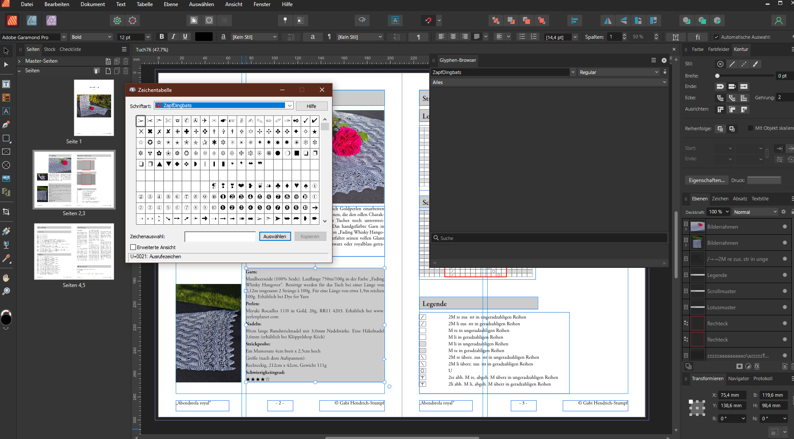Open the Ansicht menu
Screen dimensions: 794x439
[x=234, y=4]
